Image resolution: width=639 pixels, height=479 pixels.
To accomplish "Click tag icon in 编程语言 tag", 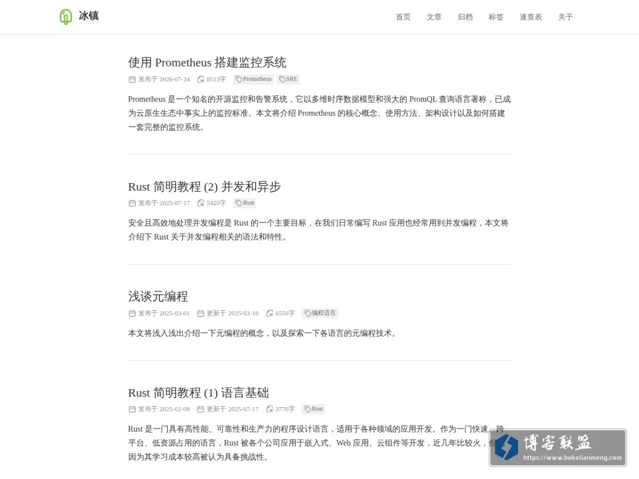I will (x=308, y=313).
